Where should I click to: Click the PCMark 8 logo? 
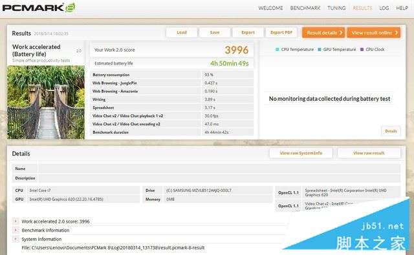[x=39, y=7]
